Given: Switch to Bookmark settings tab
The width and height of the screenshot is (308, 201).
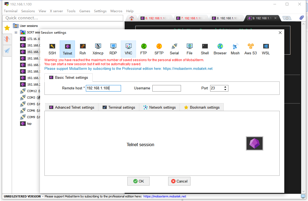Looking at the screenshot, I should [202, 107].
